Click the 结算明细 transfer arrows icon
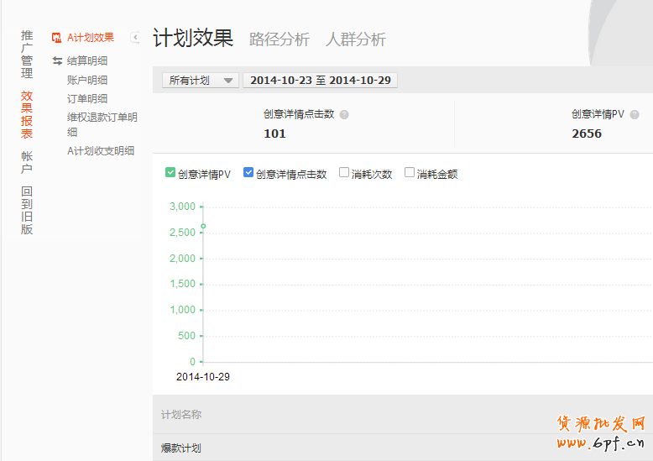 [57, 61]
